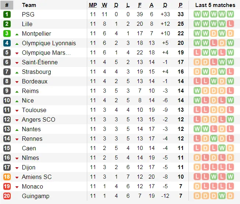Click the green up arrow beside Nantes

(17, 129)
